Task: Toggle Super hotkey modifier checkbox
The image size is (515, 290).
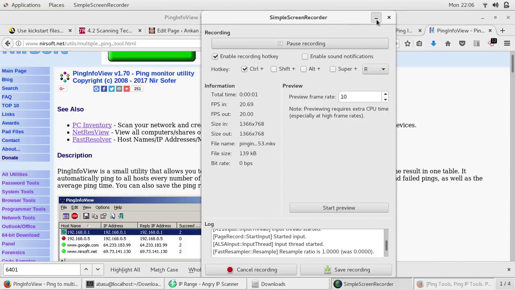Action: click(x=333, y=69)
